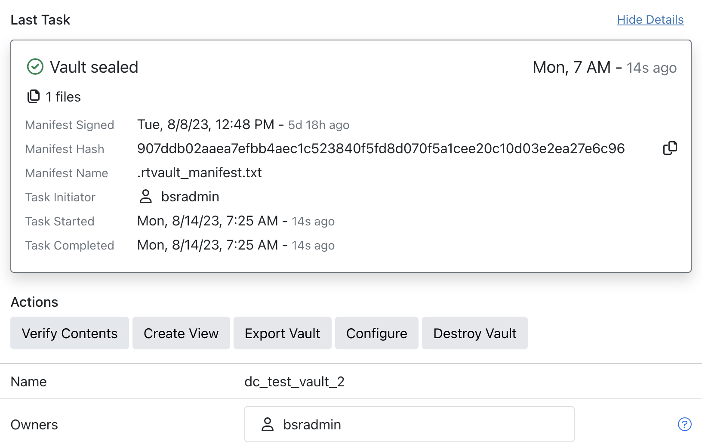Click the vault name dc_test_vault_2
The width and height of the screenshot is (702, 444).
tap(294, 382)
